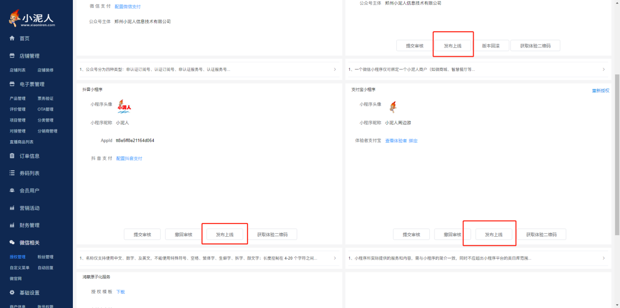The width and height of the screenshot is (620, 308).
Task: Click the scrollbar down arrow
Action: tap(617, 305)
